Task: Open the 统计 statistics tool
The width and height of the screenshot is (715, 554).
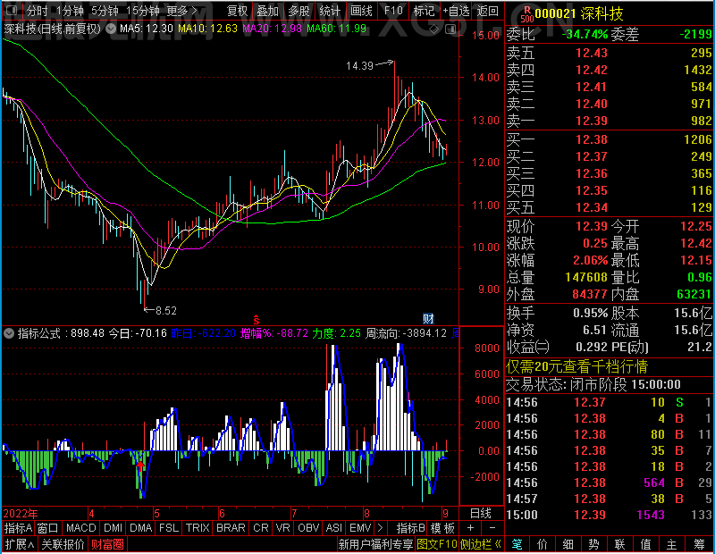Action: [330, 11]
